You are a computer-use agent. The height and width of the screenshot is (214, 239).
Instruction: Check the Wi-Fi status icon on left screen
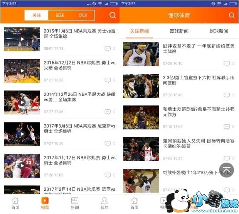coord(100,3)
